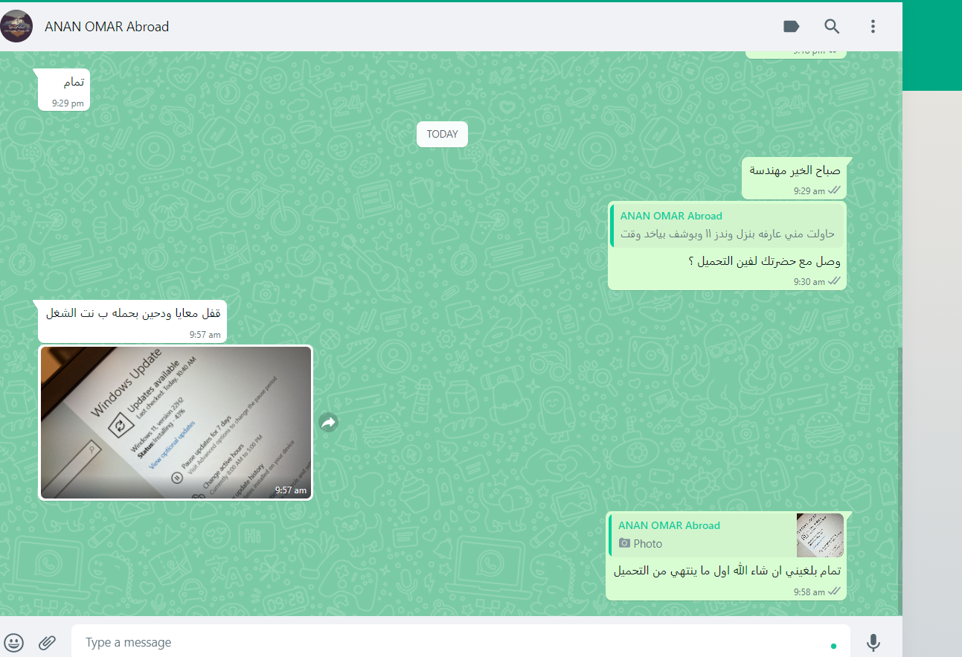This screenshot has width=962, height=657.
Task: Click the ANAN OMAR Abroad chat title
Action: click(x=107, y=27)
